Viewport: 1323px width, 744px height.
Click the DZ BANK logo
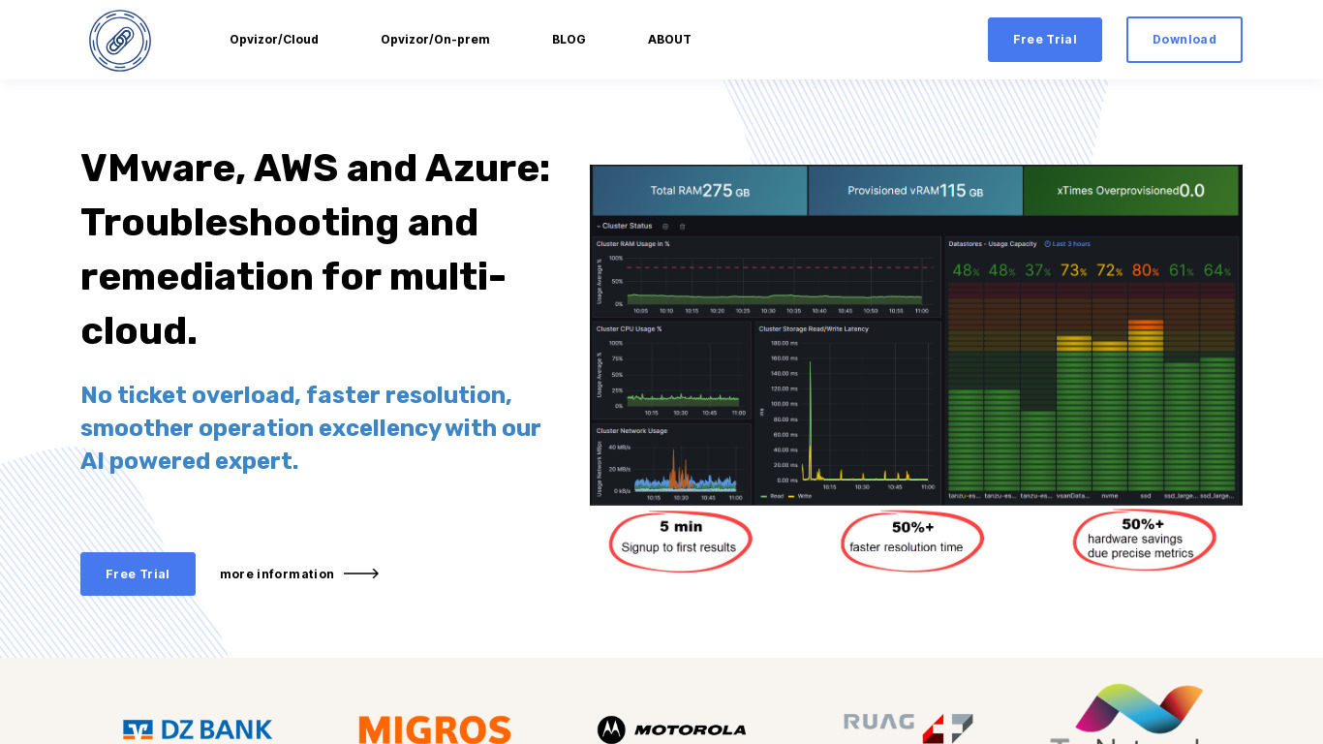(198, 729)
